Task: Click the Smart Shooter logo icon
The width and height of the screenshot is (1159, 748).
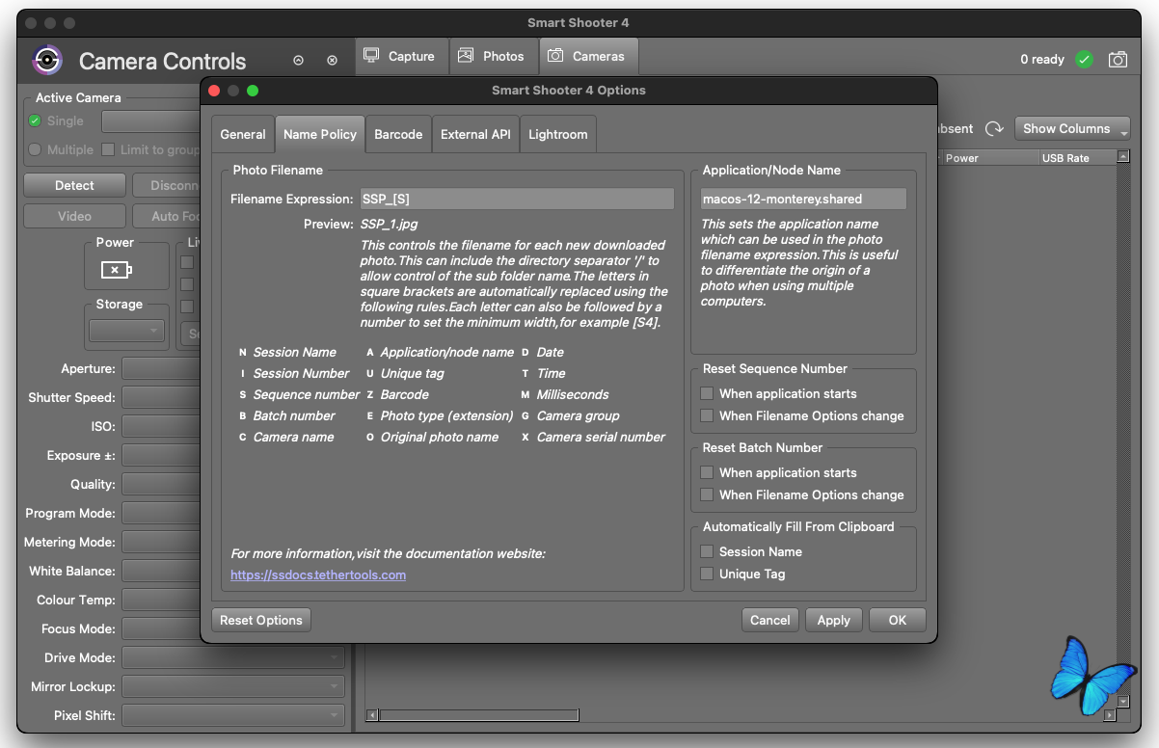Action: pyautogui.click(x=47, y=60)
